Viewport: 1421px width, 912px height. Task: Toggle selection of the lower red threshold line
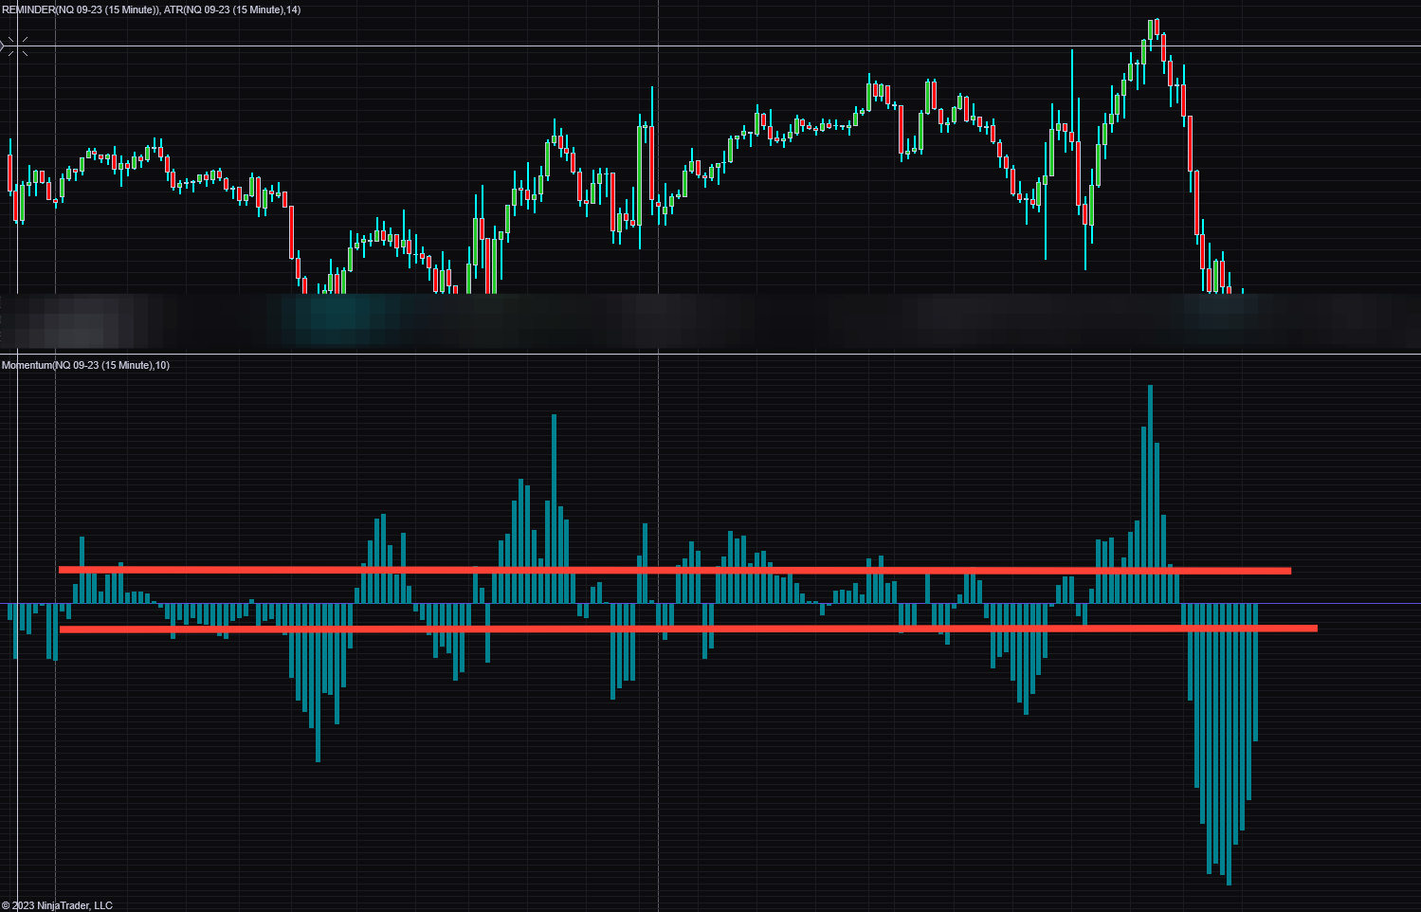pyautogui.click(x=664, y=629)
